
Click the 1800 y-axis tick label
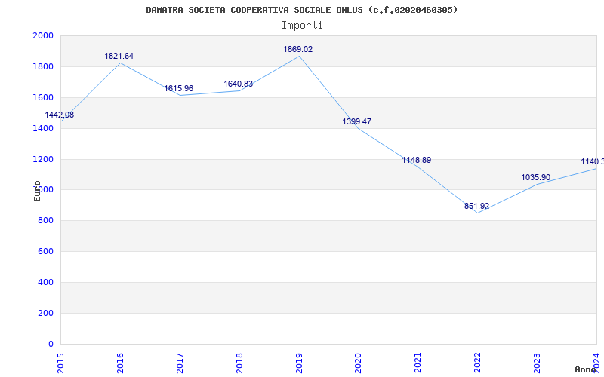(43, 66)
